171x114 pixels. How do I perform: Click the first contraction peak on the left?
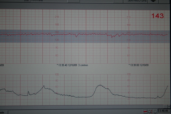point(44,86)
